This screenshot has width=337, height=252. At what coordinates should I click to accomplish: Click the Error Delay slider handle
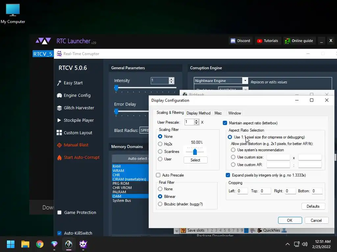pos(116,112)
